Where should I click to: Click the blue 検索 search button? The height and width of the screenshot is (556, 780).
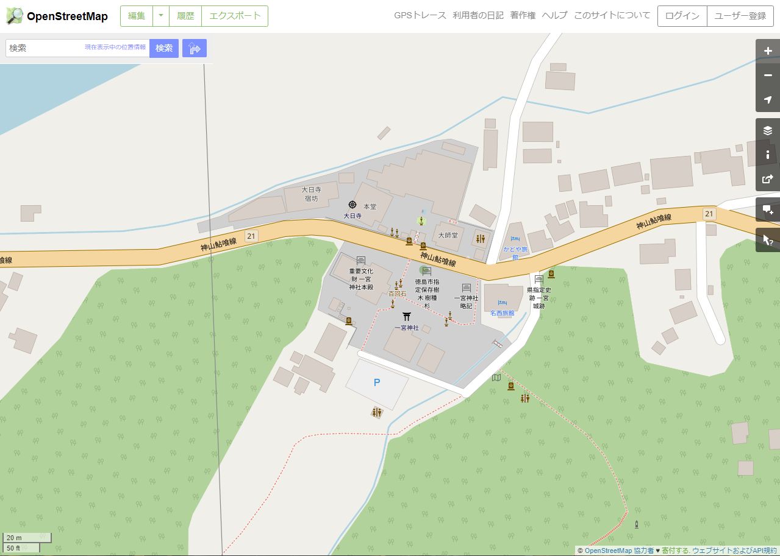point(164,48)
